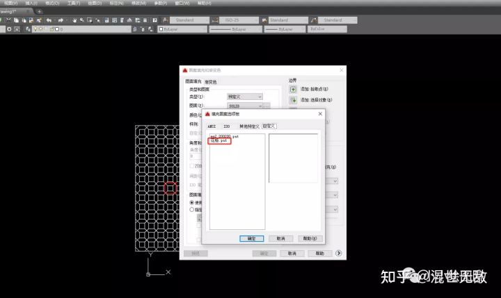This screenshot has height=298, width=501.
Task: Click the Layer Previous icon after the layer dropdown
Action: click(x=143, y=29)
